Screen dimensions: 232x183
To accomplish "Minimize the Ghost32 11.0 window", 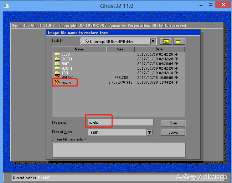I will coord(201,5).
